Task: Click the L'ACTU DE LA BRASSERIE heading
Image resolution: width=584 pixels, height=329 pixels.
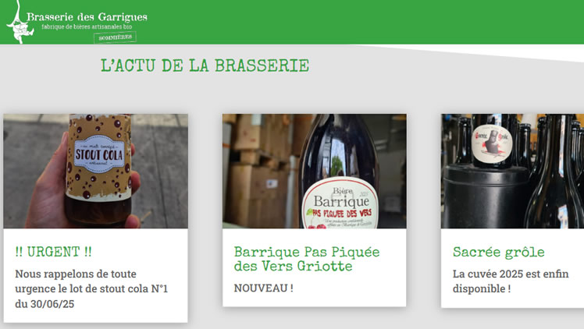Action: coord(205,65)
